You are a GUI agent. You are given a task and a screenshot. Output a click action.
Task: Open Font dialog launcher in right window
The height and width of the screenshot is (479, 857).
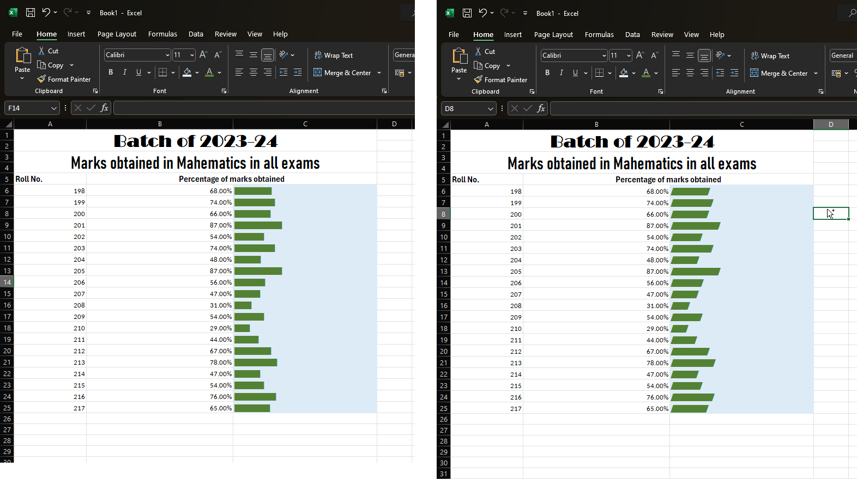(661, 91)
